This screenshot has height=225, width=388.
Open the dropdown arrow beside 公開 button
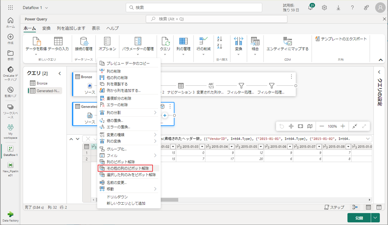(375, 218)
